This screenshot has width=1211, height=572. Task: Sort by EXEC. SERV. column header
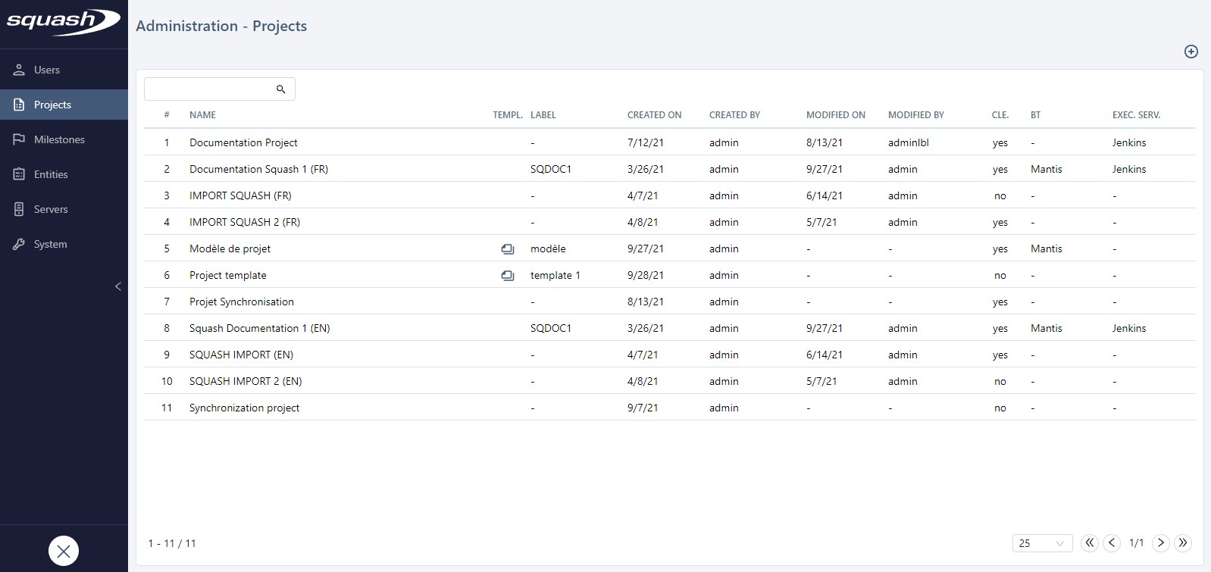(x=1136, y=115)
